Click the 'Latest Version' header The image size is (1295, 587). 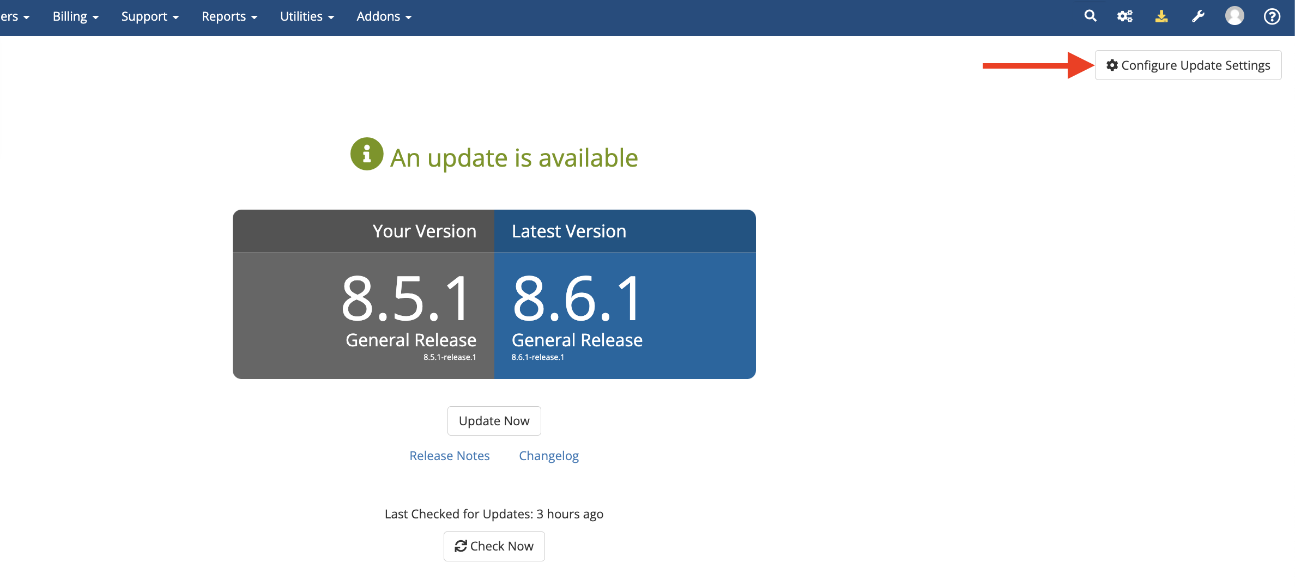[569, 231]
